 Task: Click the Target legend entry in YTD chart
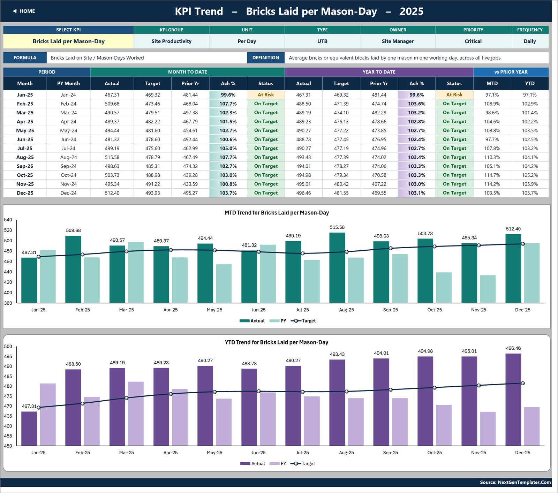tap(303, 464)
